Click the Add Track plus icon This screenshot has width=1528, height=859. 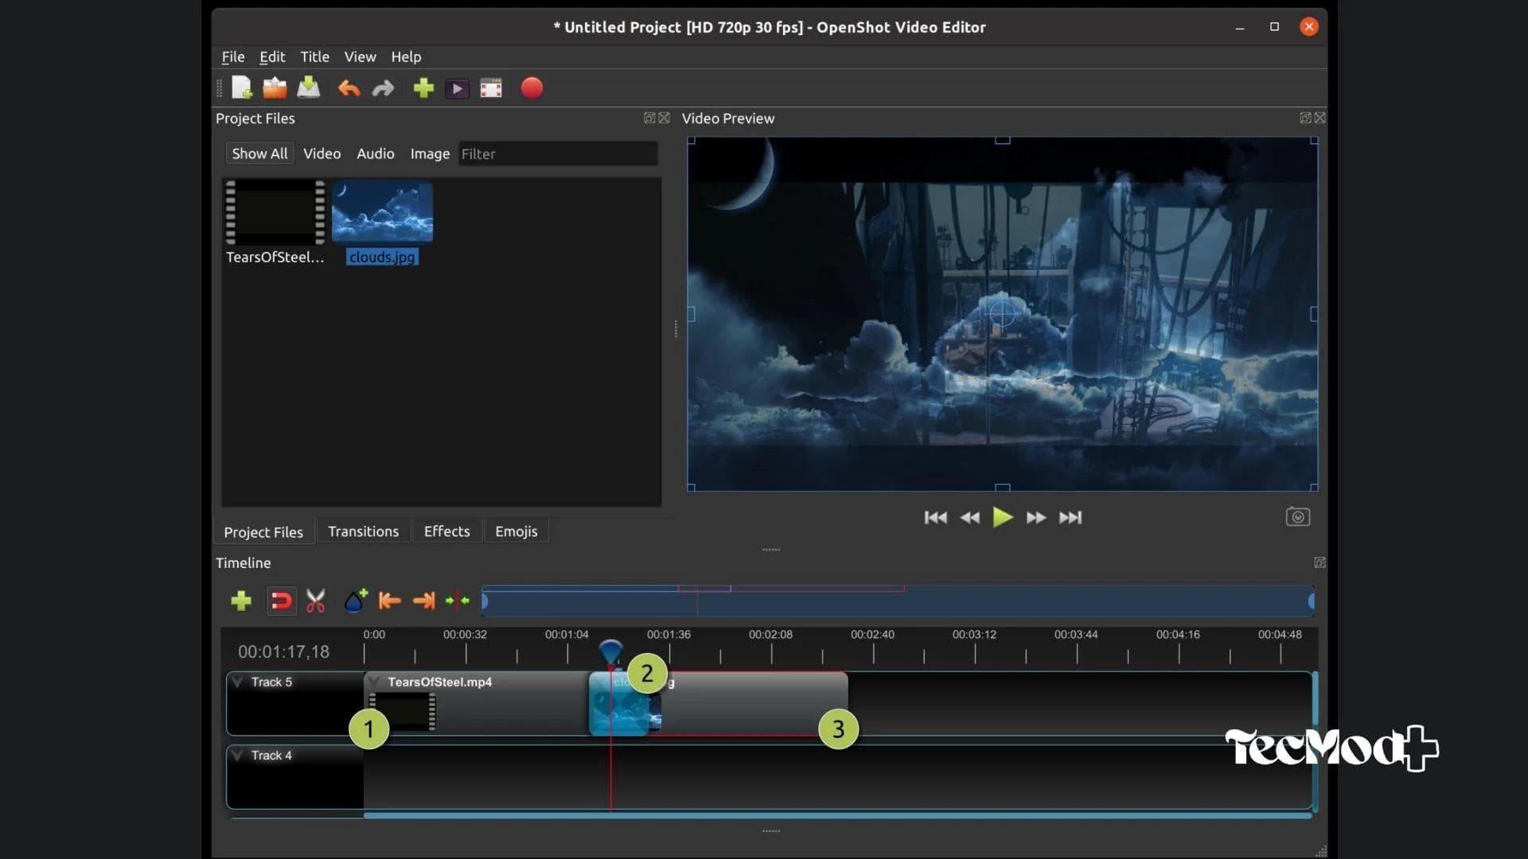pos(240,601)
